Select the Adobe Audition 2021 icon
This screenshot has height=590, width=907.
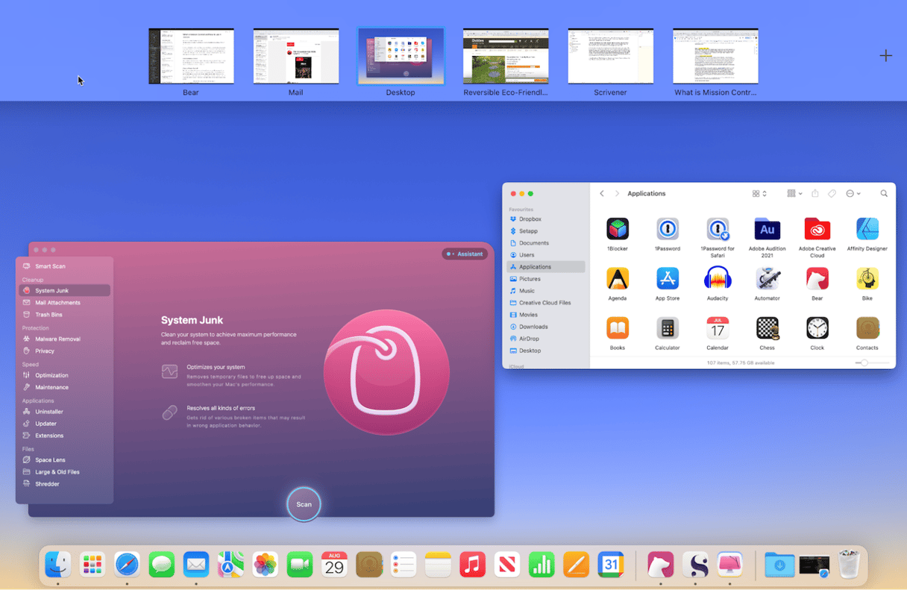[x=767, y=229]
